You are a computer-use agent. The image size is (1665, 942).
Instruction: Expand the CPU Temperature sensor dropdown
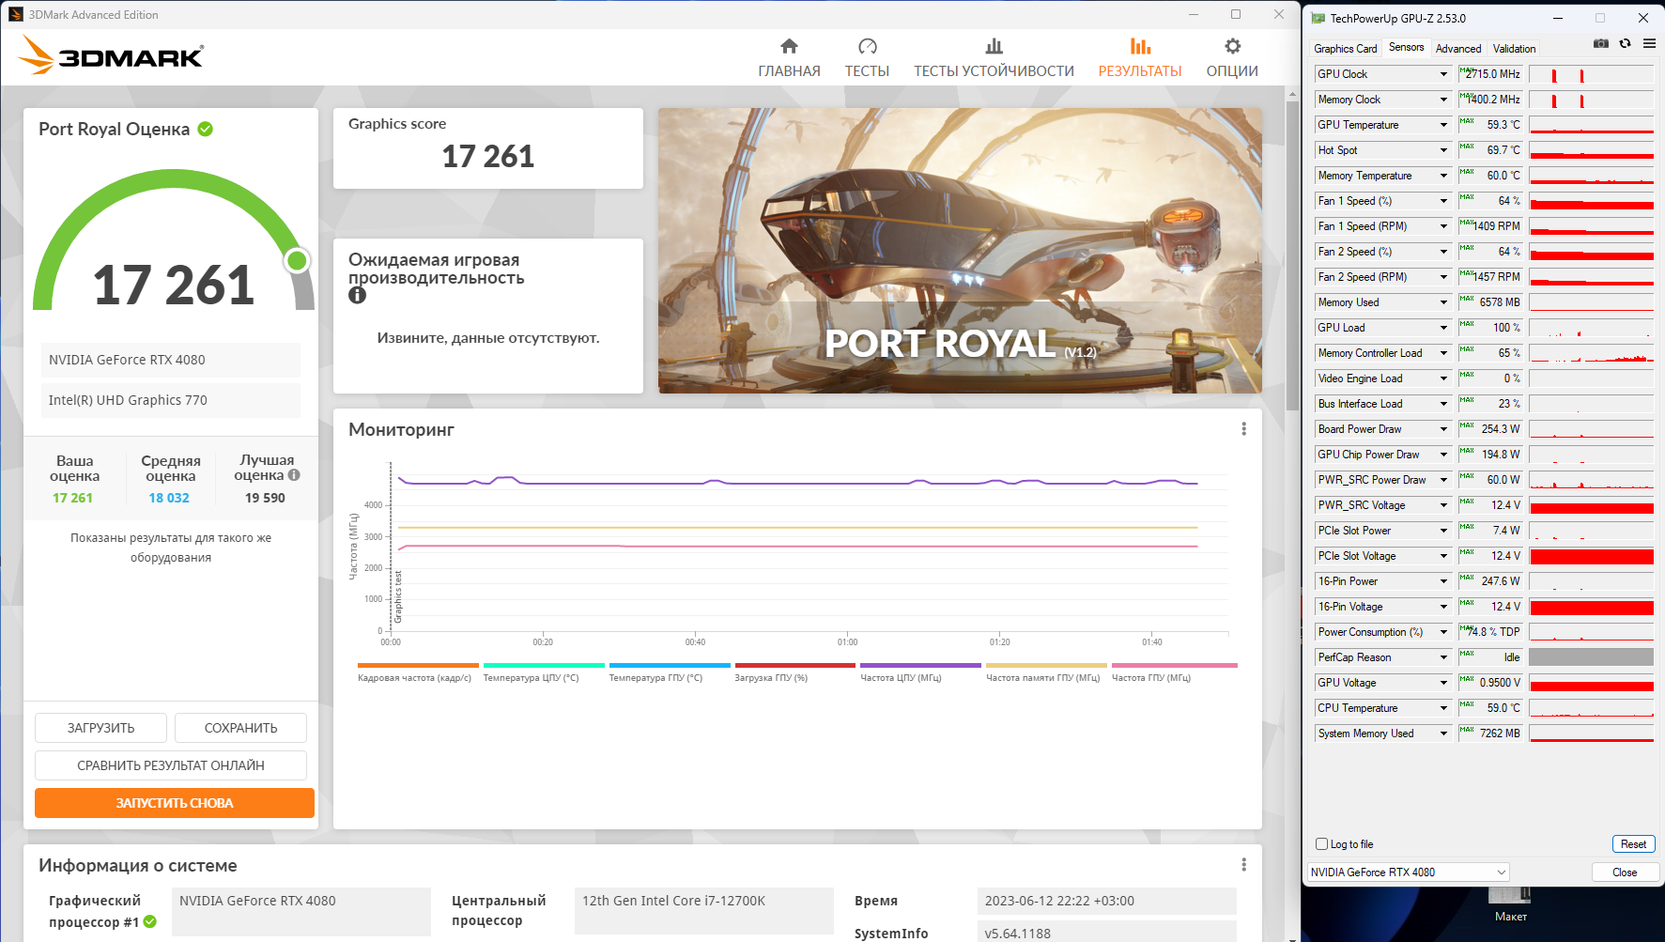tap(1443, 708)
